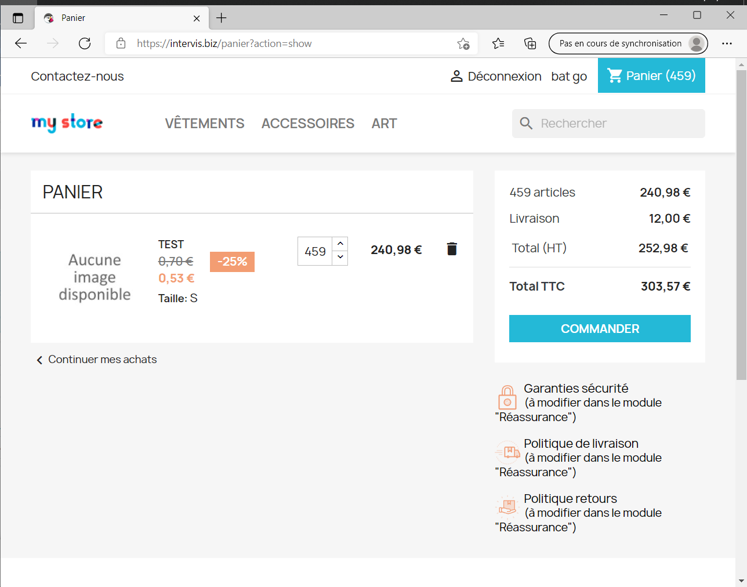Click the Garanties sécurité lock icon

point(507,398)
